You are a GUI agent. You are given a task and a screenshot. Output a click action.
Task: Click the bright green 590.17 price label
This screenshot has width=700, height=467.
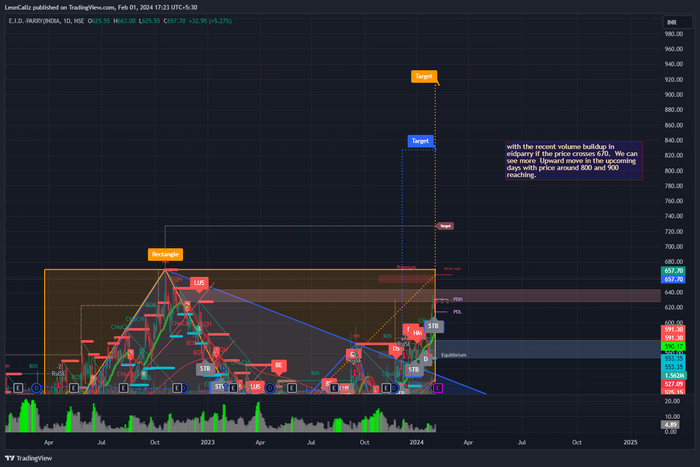pos(673,347)
